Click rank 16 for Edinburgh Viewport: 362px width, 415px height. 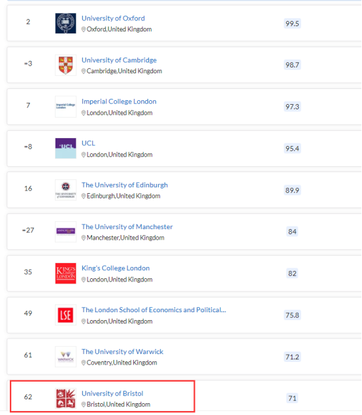tap(28, 189)
